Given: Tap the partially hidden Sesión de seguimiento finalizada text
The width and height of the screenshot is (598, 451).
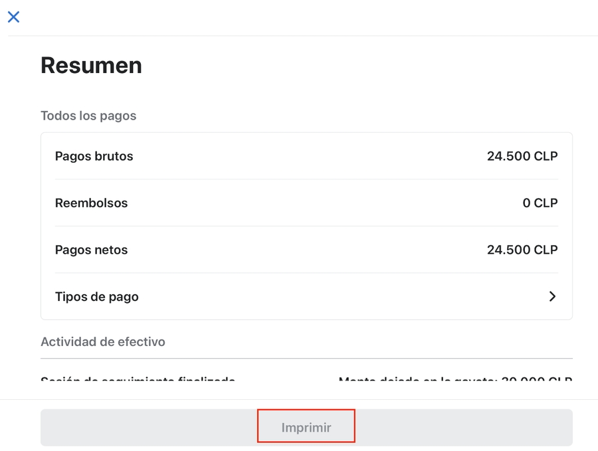Looking at the screenshot, I should tap(138, 381).
